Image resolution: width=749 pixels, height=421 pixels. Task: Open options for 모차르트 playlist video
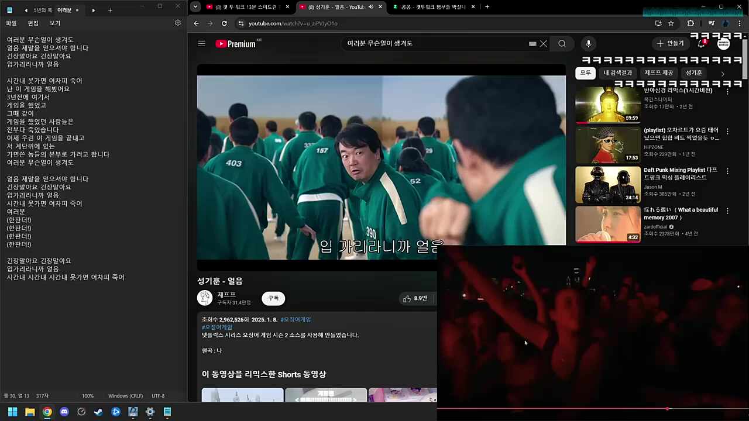(727, 132)
